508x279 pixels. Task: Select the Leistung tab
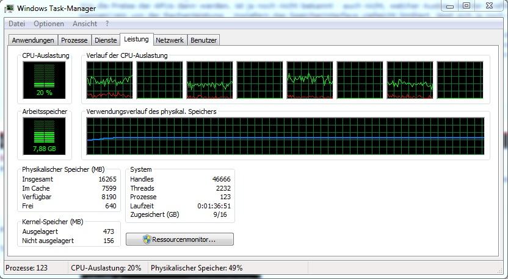point(136,39)
